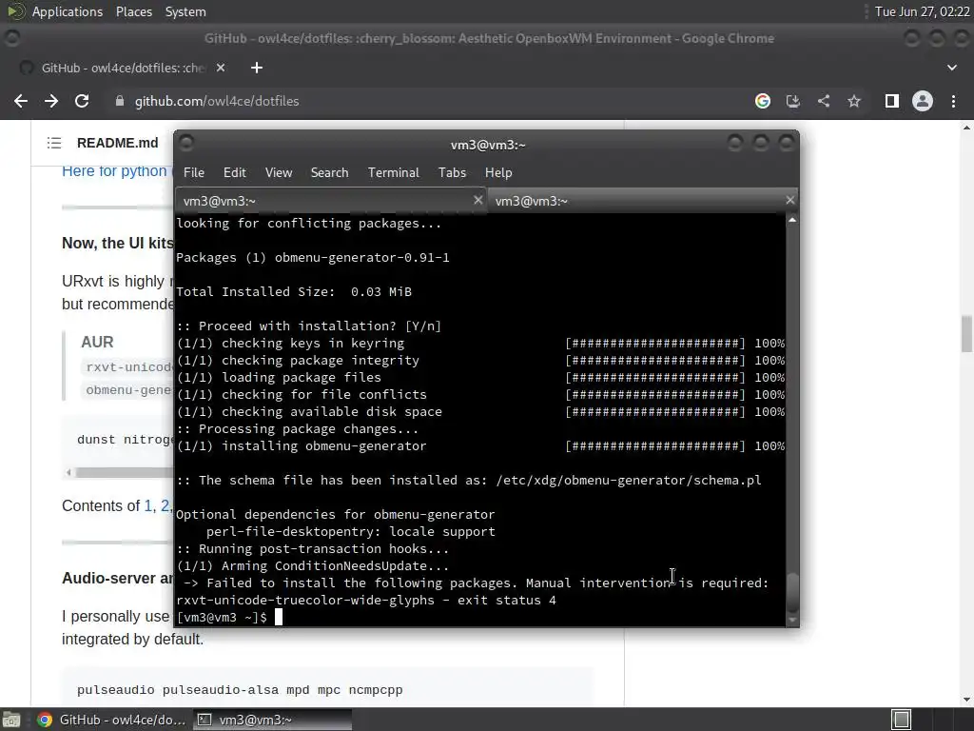Open the Terminal menu
This screenshot has width=974, height=731.
[393, 173]
